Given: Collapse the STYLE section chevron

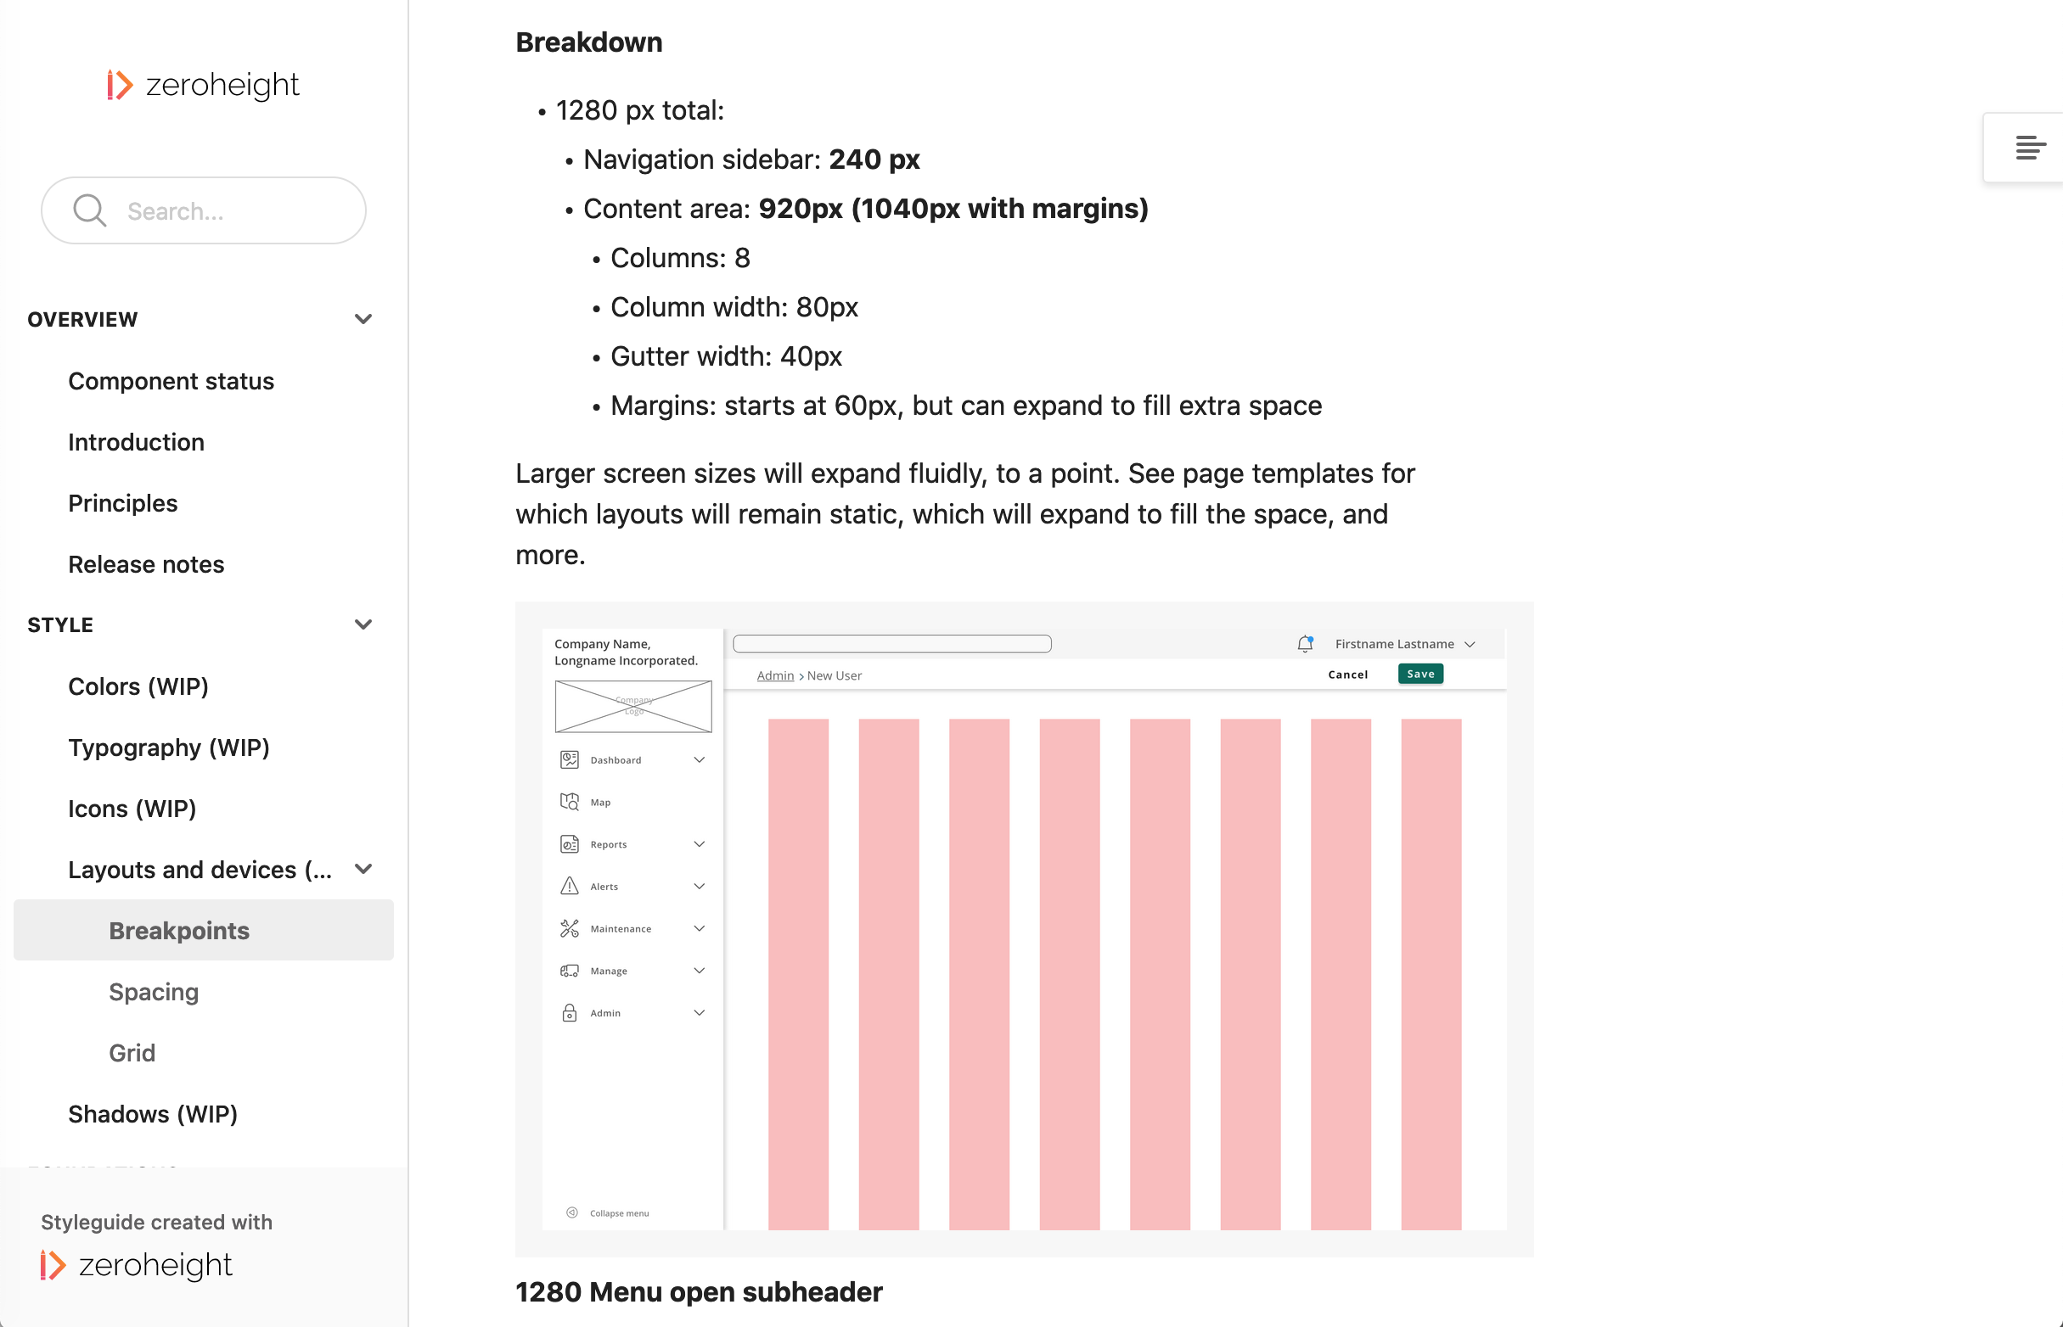Looking at the screenshot, I should click(x=363, y=624).
